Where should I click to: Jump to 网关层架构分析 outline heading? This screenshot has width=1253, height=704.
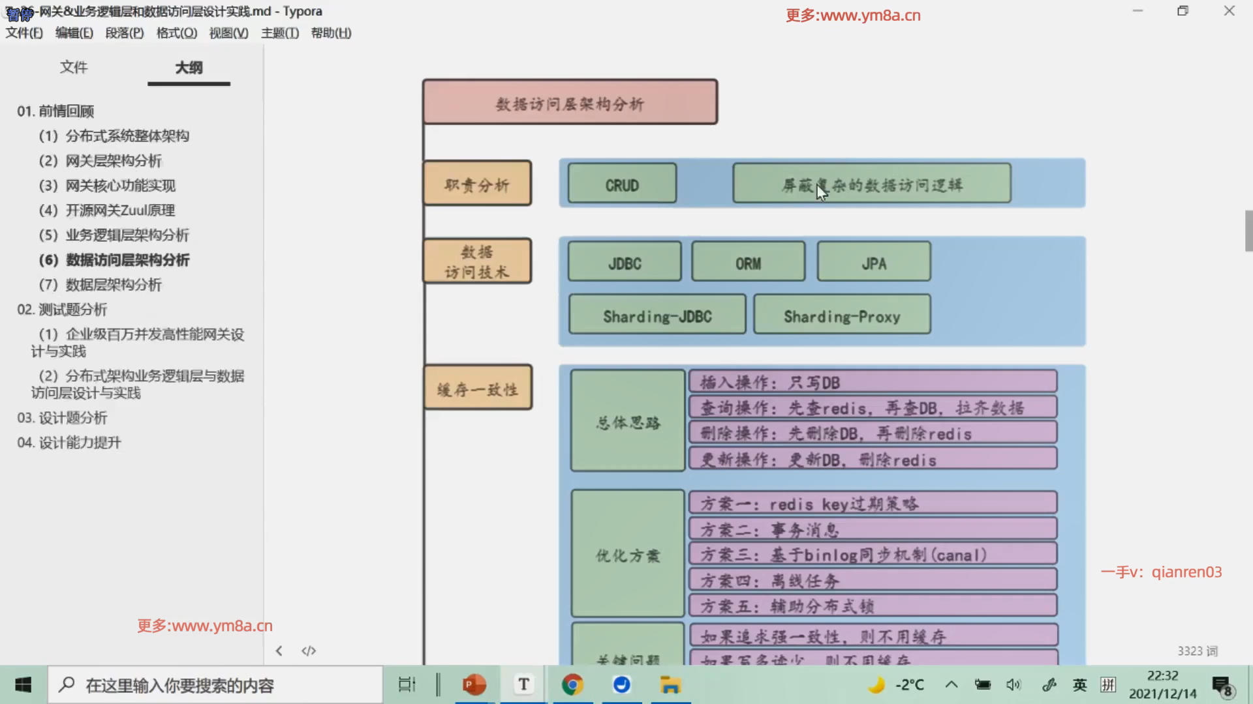[113, 160]
